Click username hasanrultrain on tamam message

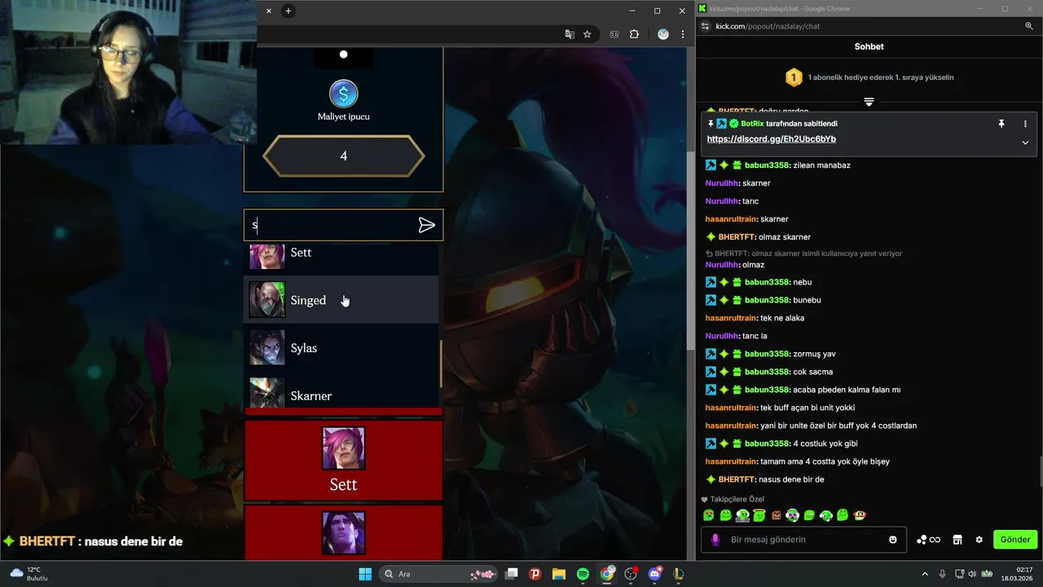(x=731, y=461)
